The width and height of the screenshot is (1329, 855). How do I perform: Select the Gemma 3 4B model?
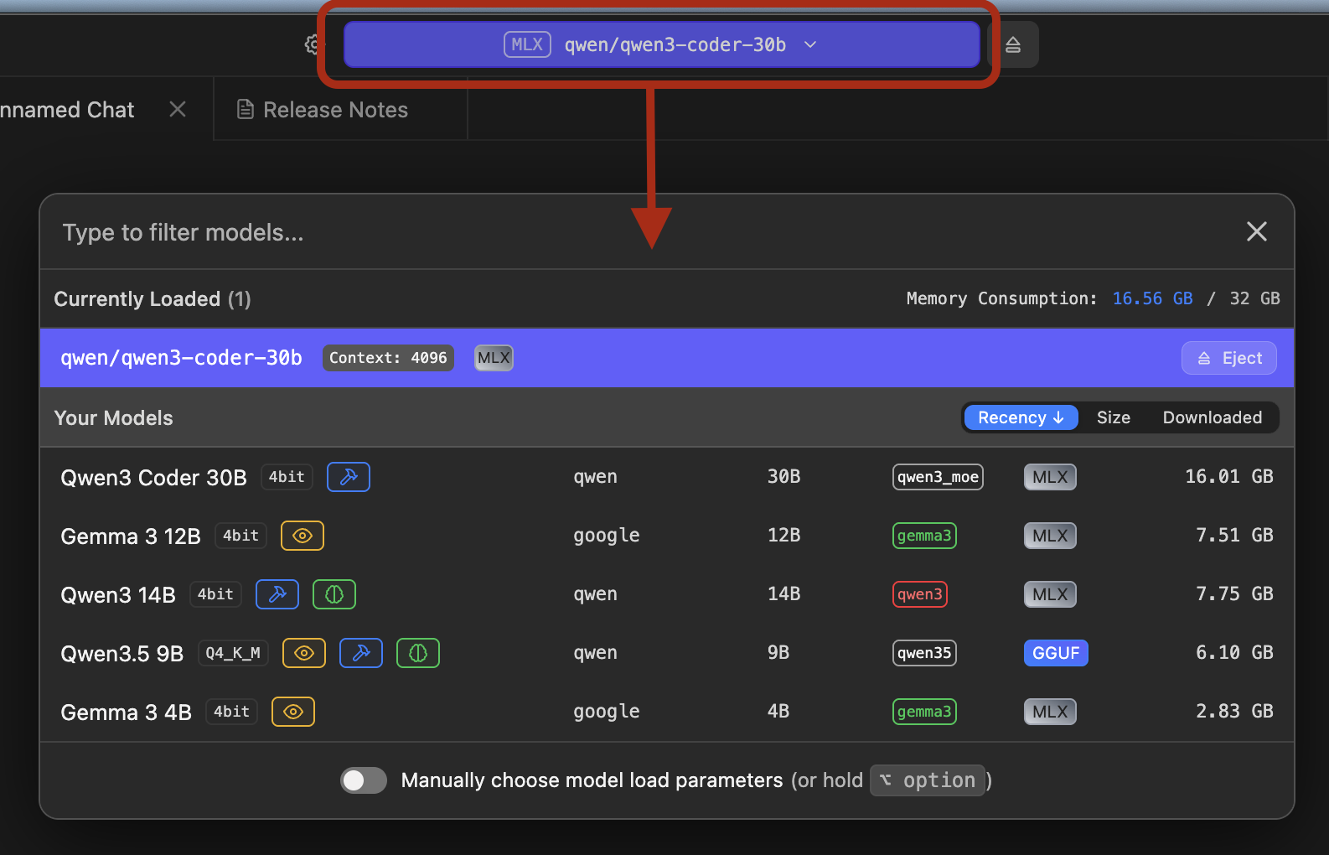click(667, 712)
